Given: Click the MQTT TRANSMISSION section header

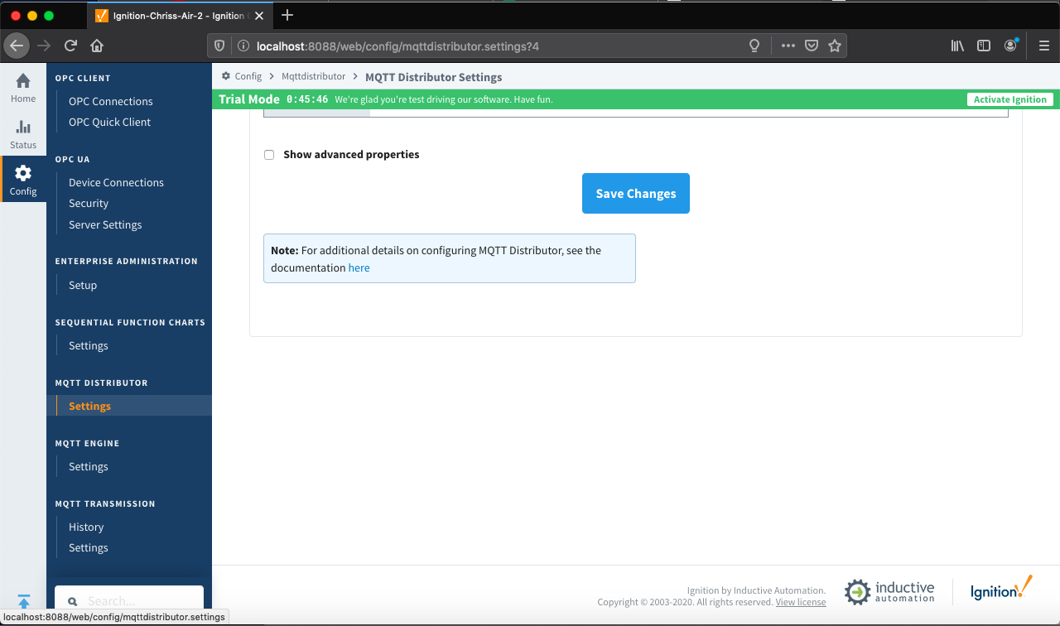Looking at the screenshot, I should click(105, 503).
